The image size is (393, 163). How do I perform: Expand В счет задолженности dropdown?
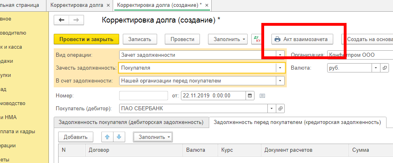(x=280, y=81)
